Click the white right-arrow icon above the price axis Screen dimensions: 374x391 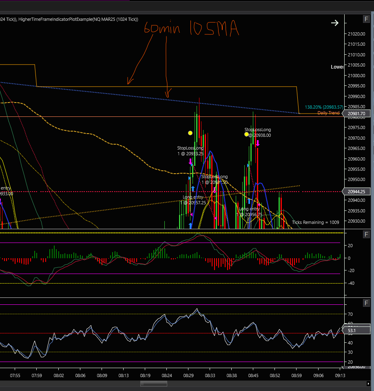tap(335, 23)
